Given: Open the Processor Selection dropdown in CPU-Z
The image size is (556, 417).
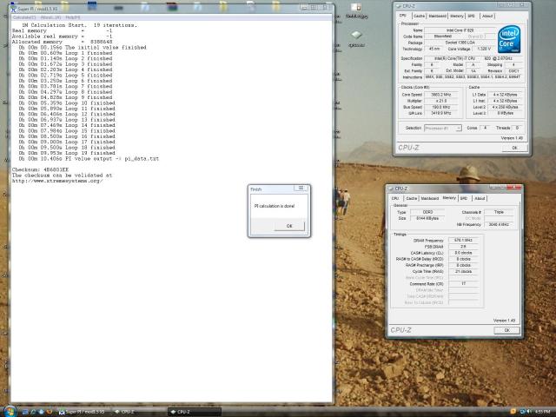Looking at the screenshot, I should click(x=443, y=128).
